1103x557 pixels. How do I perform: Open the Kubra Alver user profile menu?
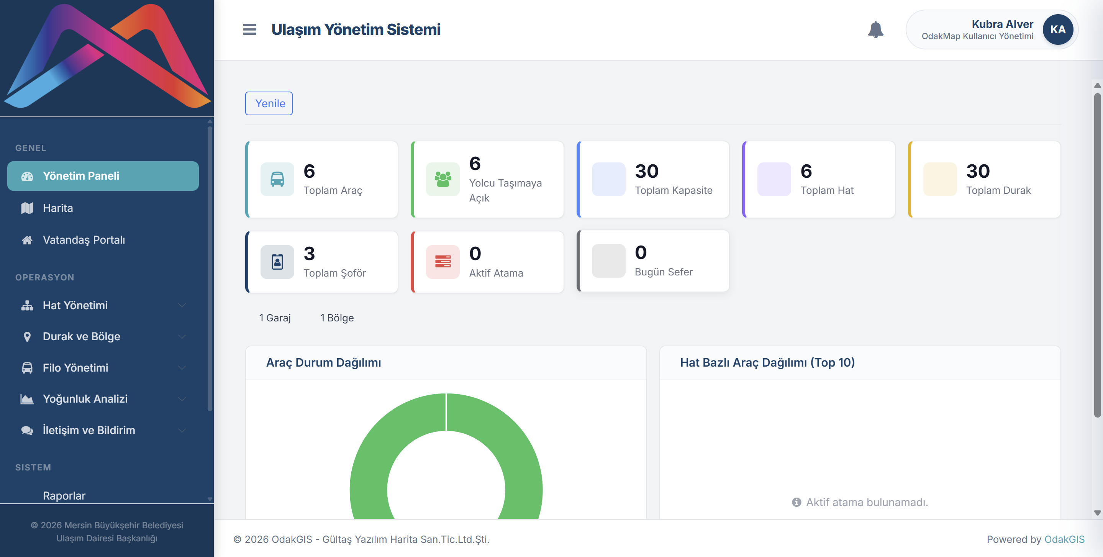click(x=992, y=29)
